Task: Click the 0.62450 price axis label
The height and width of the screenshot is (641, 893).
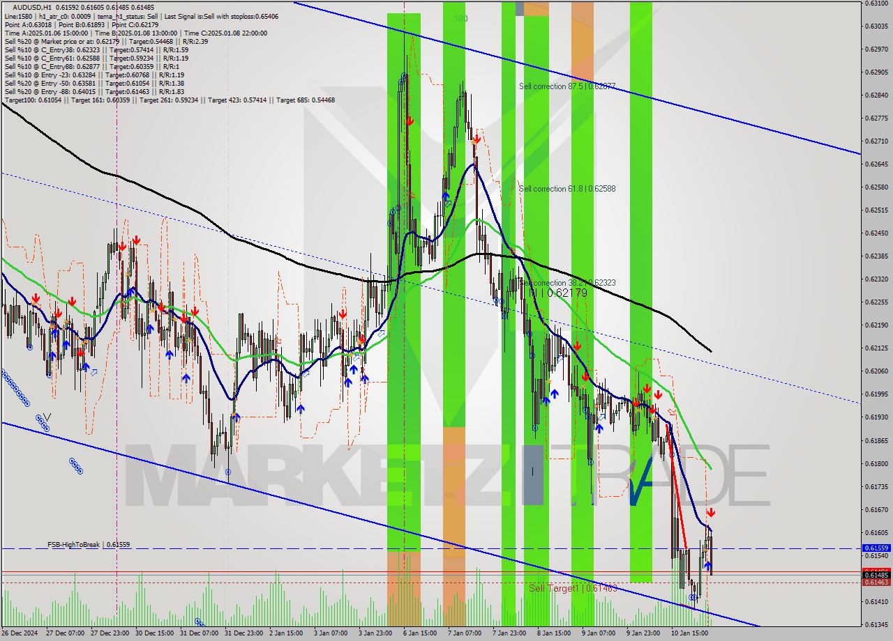Action: tap(876, 233)
